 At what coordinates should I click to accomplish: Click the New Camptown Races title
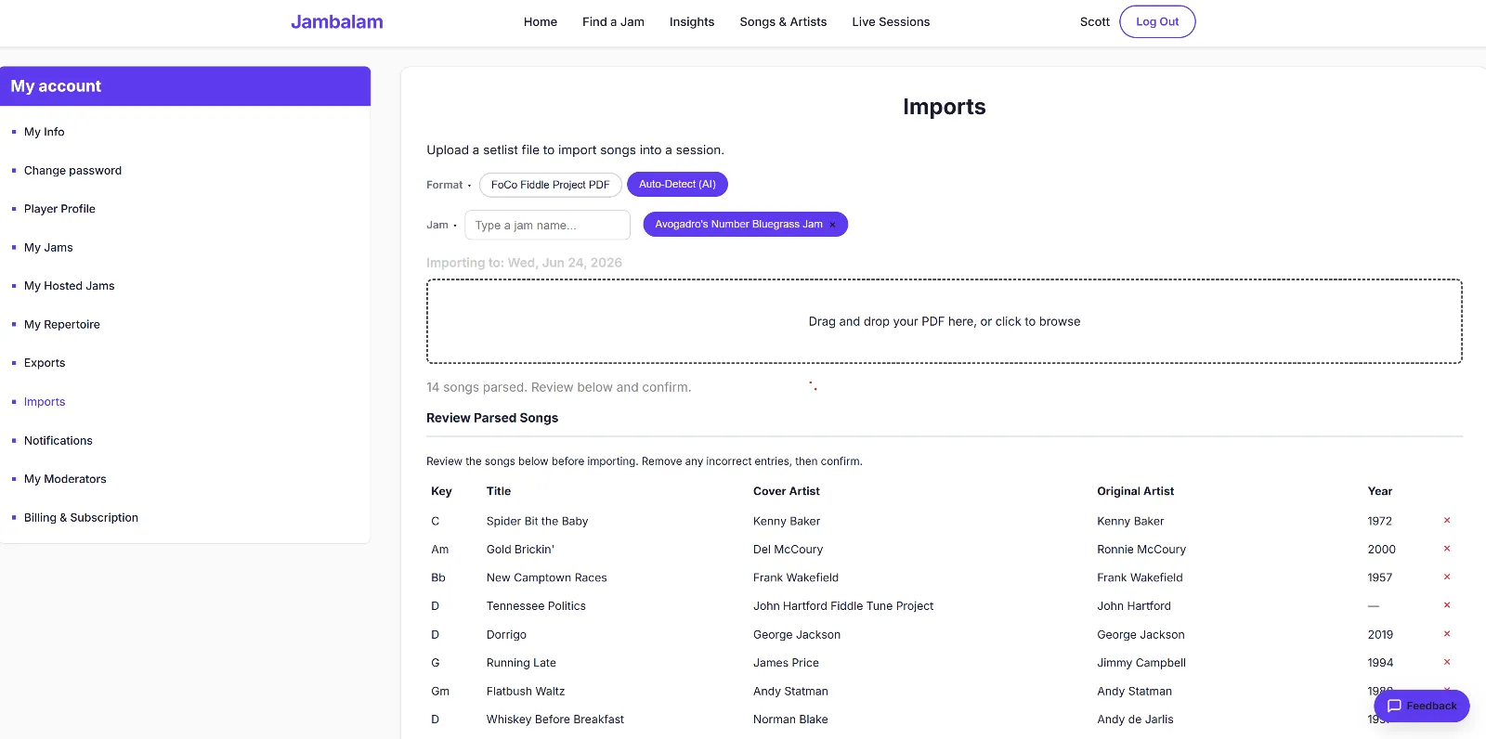547,577
